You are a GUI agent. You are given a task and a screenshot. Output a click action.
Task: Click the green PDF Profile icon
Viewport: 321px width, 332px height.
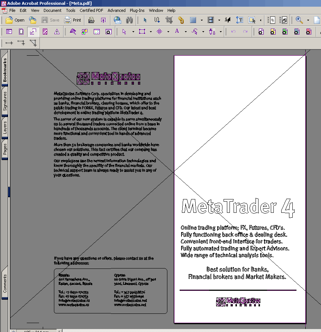point(285,32)
